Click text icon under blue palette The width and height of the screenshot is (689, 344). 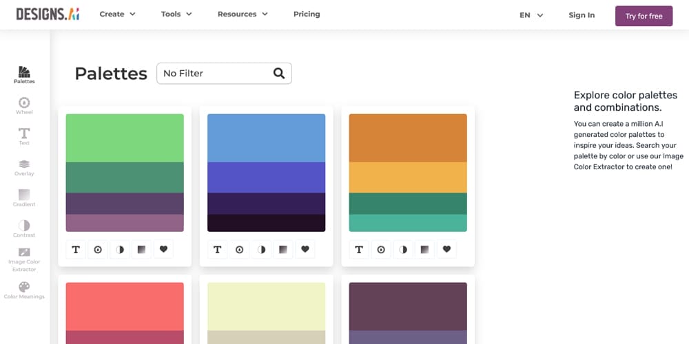(x=217, y=249)
